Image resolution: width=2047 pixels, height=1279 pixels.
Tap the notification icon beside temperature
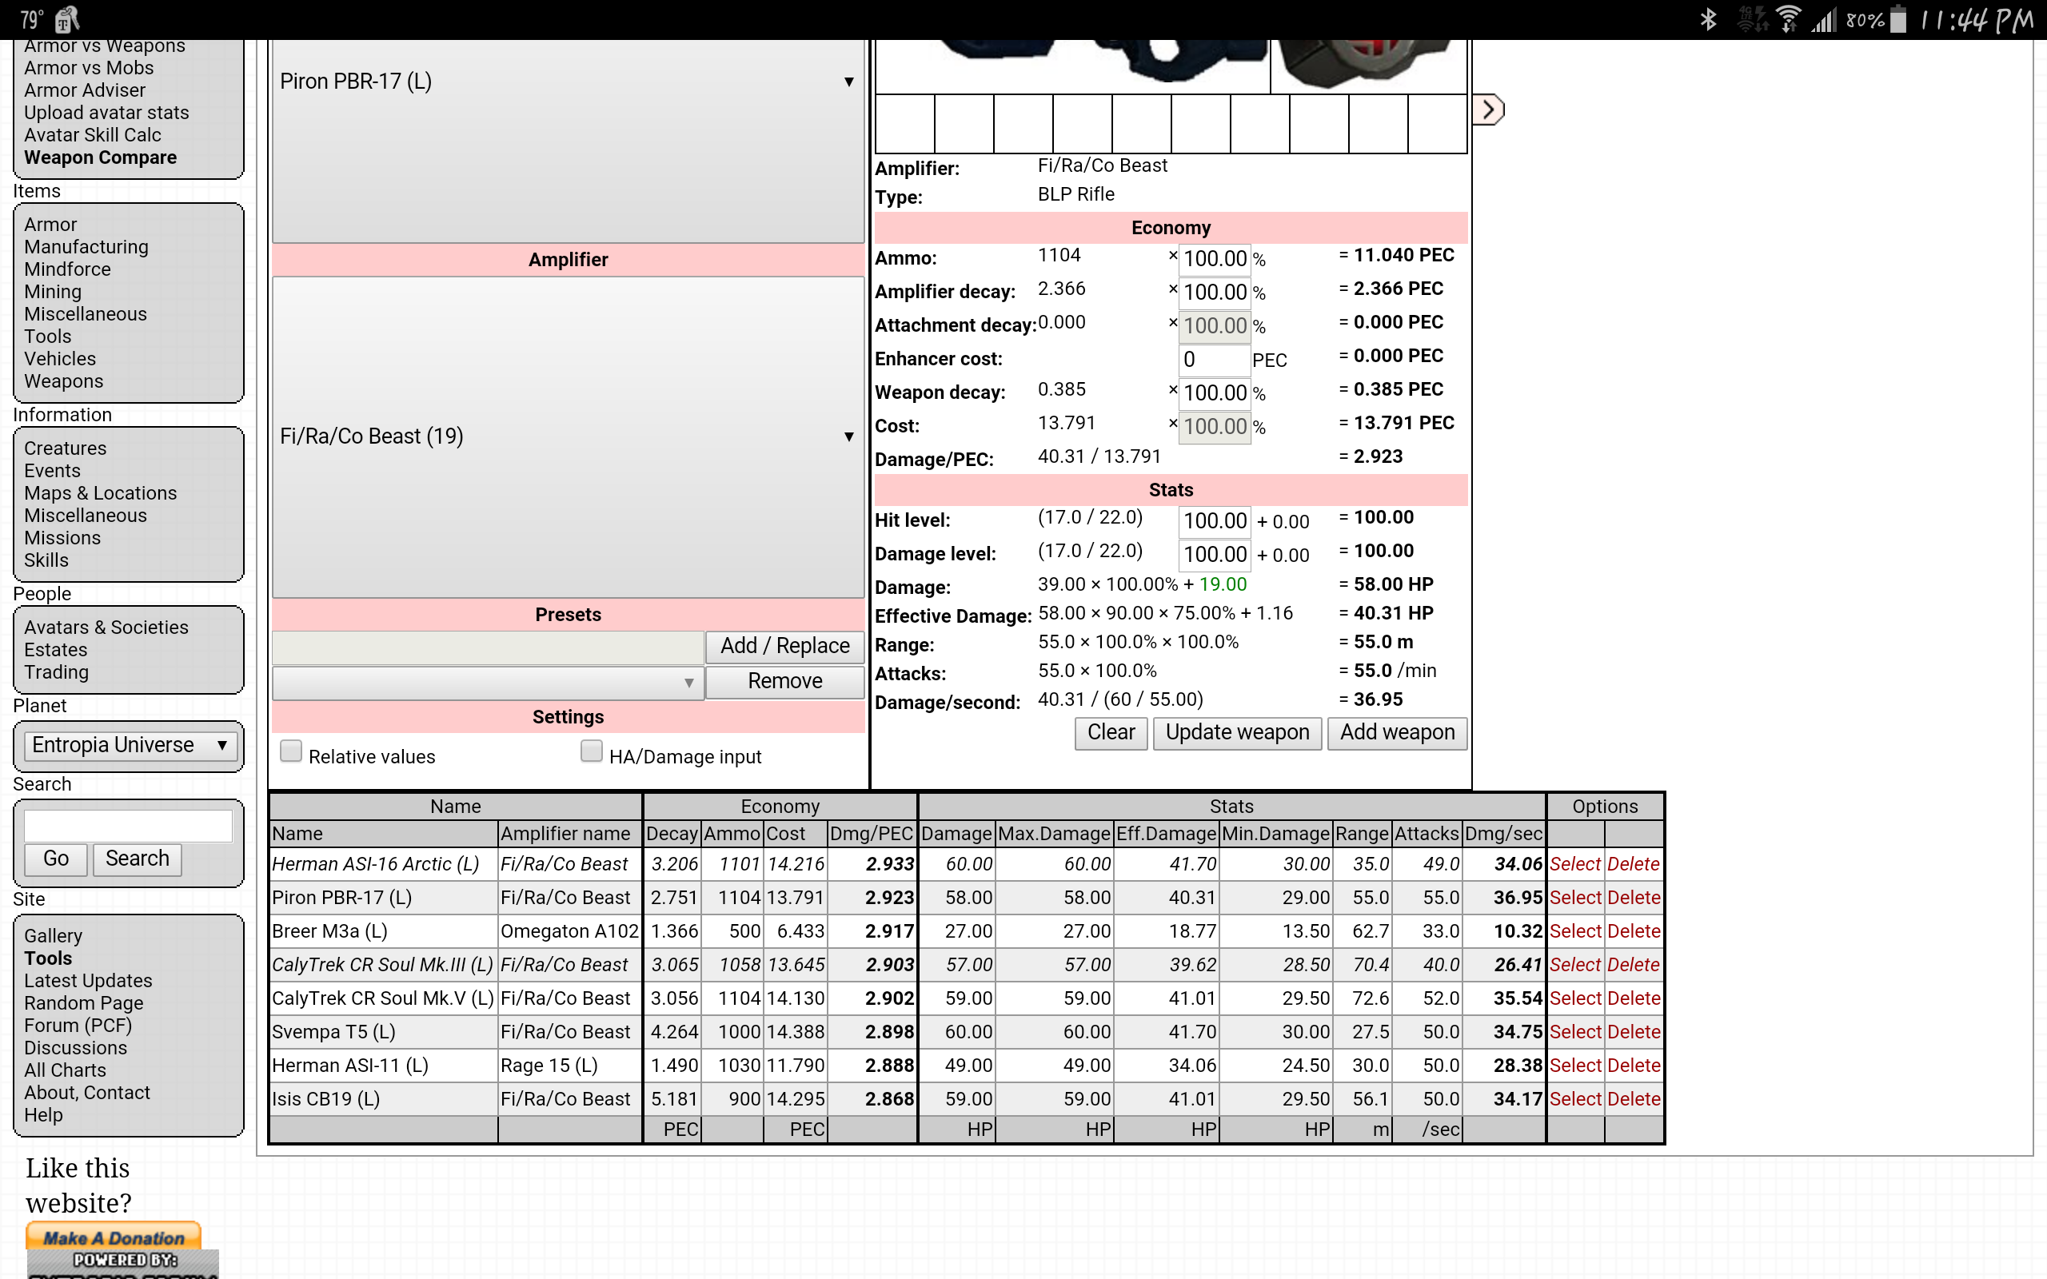pos(67,19)
